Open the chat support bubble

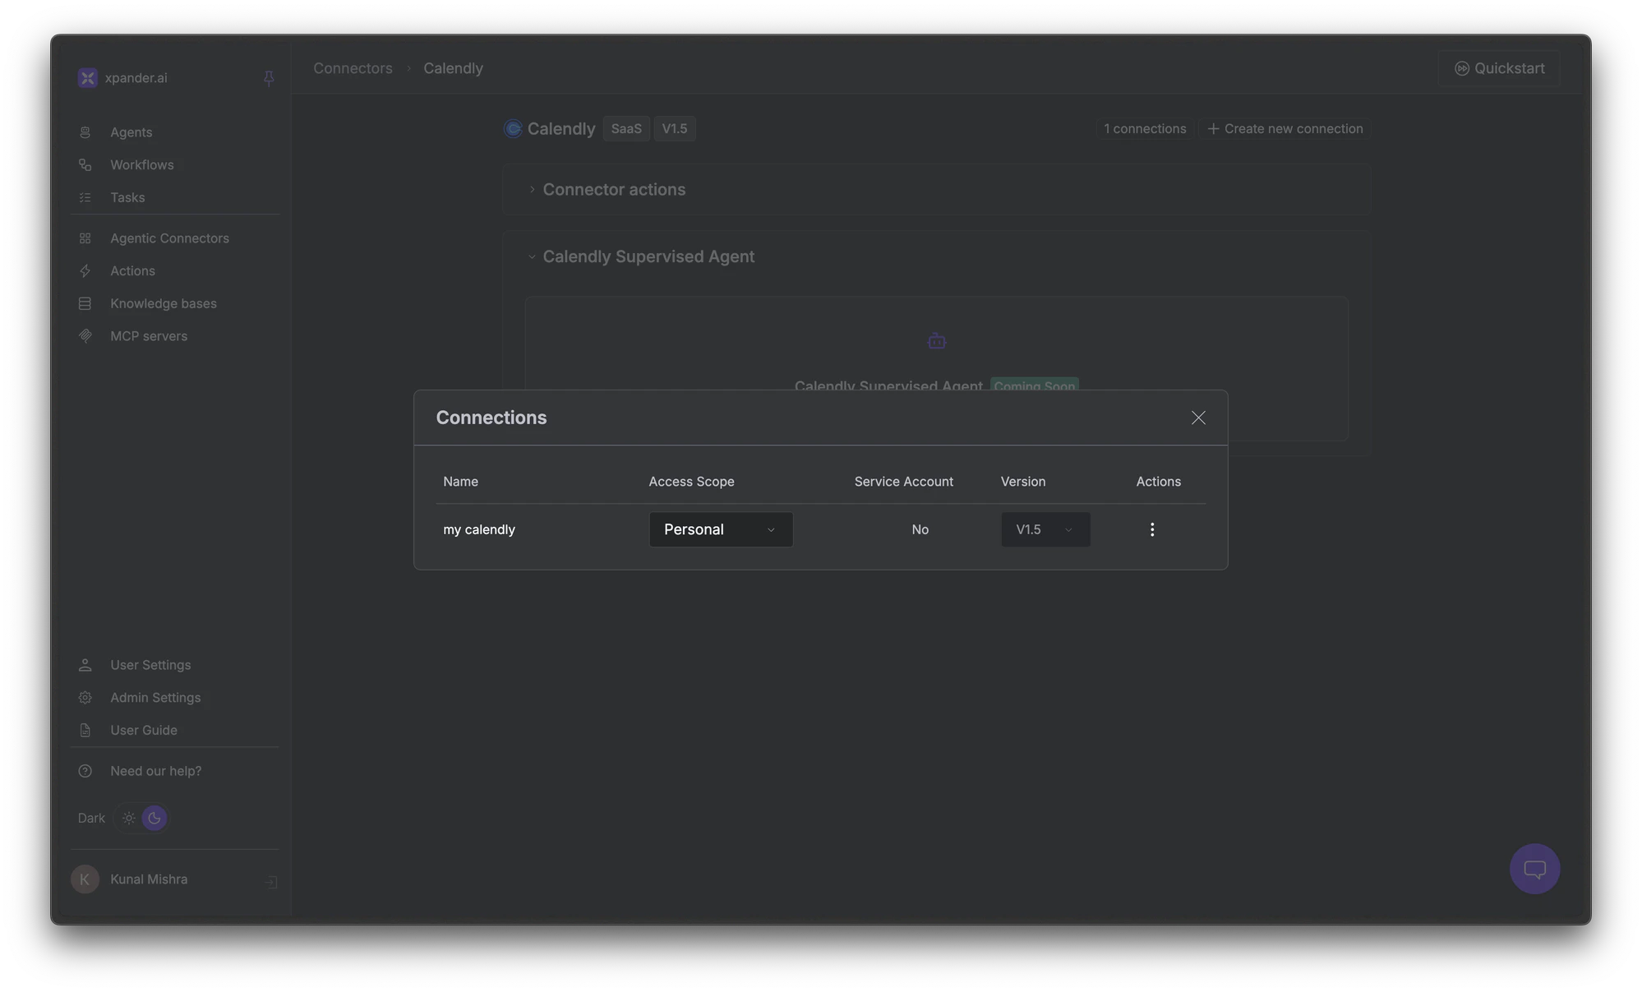(1534, 869)
